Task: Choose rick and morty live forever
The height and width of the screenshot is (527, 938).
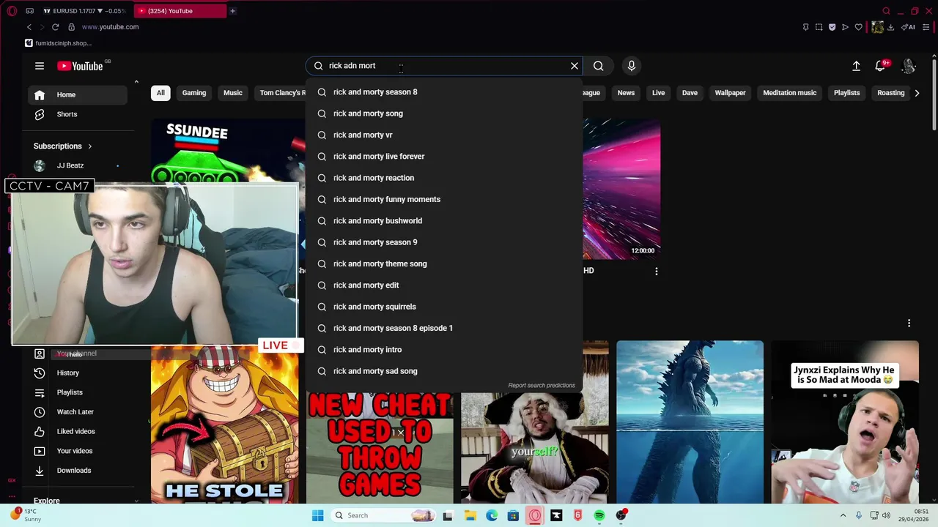Action: point(444,157)
